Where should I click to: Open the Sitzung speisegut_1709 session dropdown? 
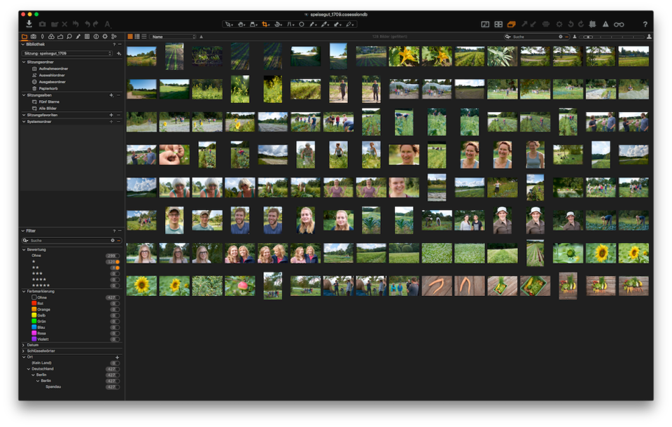[68, 54]
